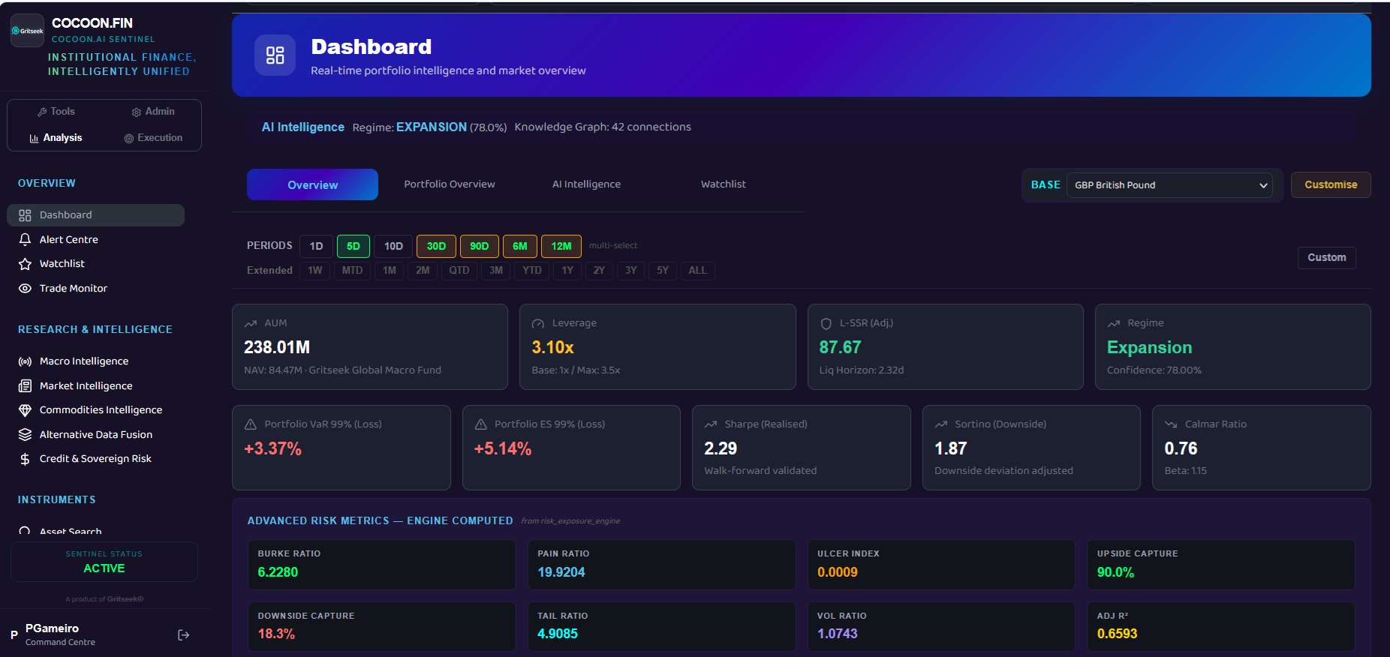Image resolution: width=1390 pixels, height=657 pixels.
Task: Toggle the 6M period
Action: coord(520,246)
